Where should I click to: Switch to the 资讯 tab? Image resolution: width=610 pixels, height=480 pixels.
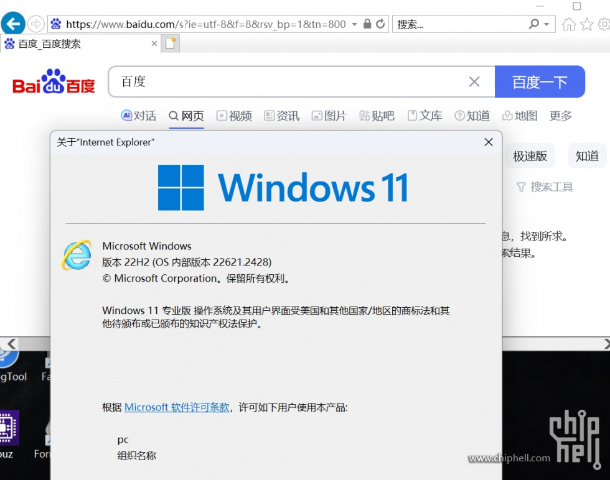[x=281, y=116]
